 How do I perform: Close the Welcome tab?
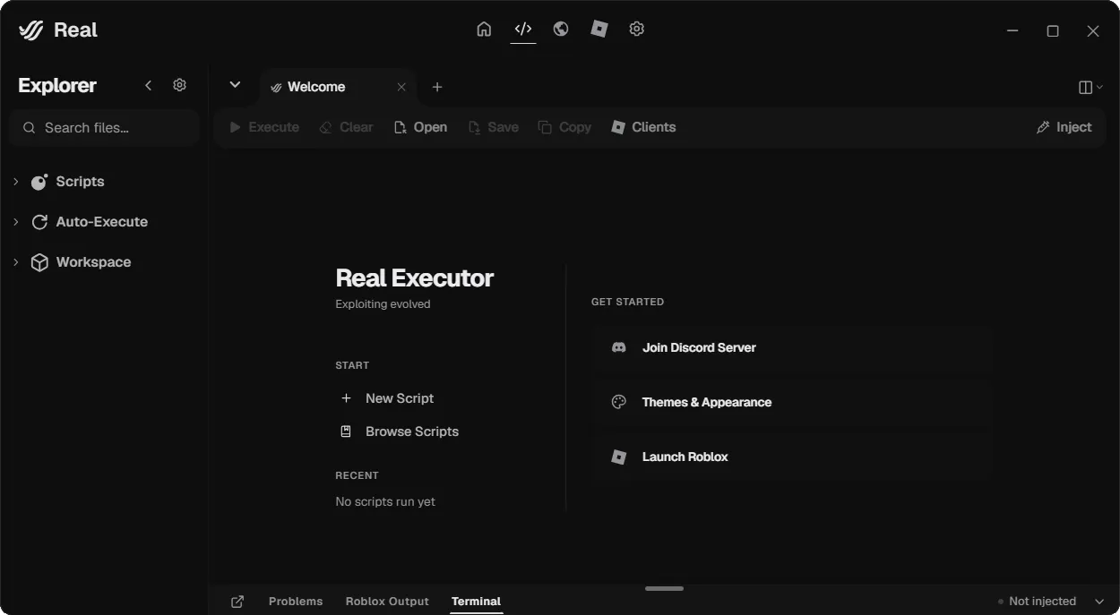[401, 87]
